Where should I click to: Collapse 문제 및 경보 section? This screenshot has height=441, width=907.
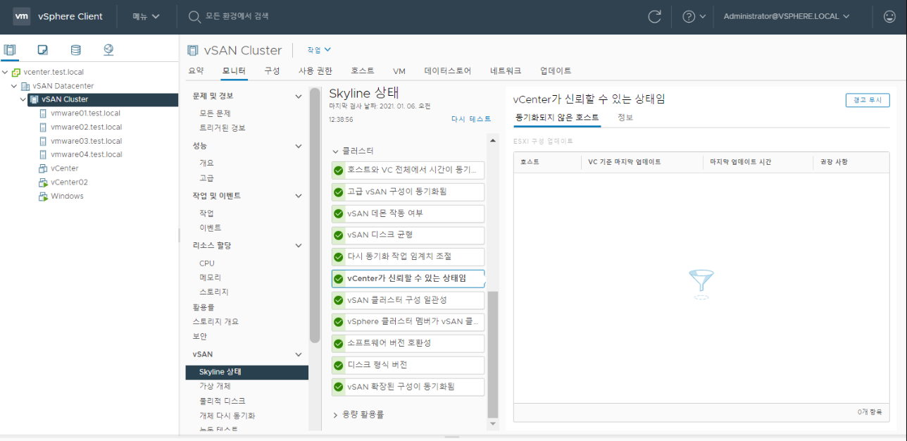pos(299,96)
